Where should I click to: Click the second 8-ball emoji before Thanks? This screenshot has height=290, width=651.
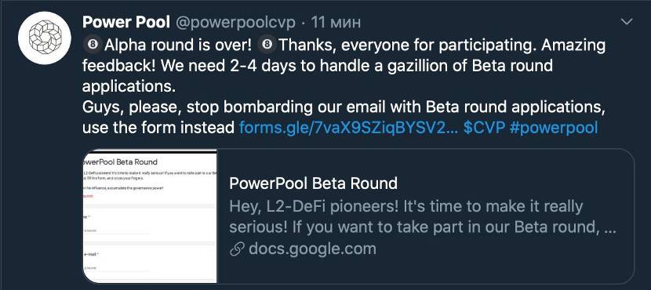267,45
